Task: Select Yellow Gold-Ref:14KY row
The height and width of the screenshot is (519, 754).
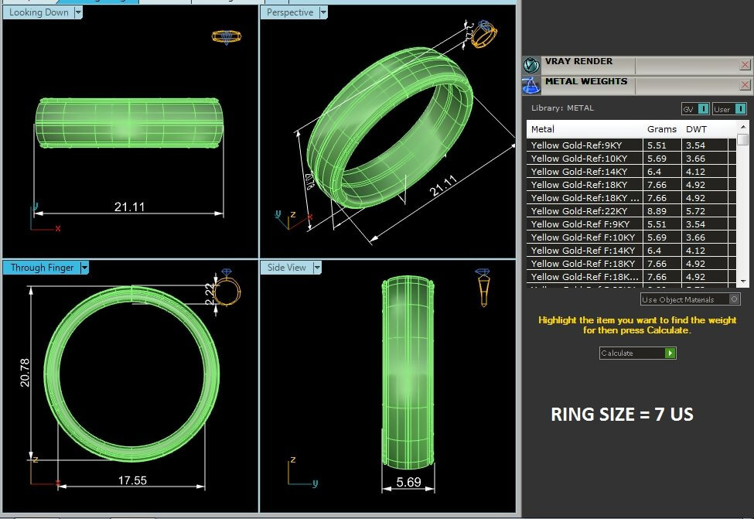Action: pyautogui.click(x=583, y=172)
